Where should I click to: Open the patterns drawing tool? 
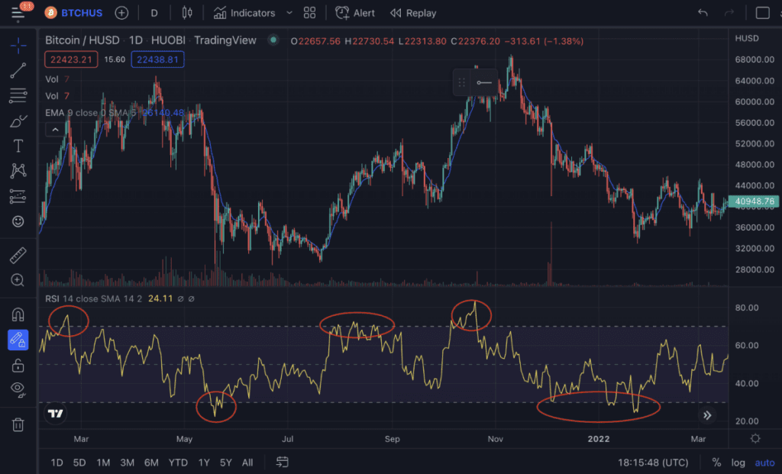pyautogui.click(x=18, y=171)
